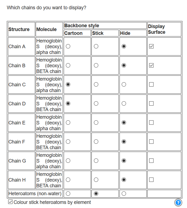Screen dimensions: 187x208
Task: Select Stick backbone for Chain B
Action: [96, 65]
